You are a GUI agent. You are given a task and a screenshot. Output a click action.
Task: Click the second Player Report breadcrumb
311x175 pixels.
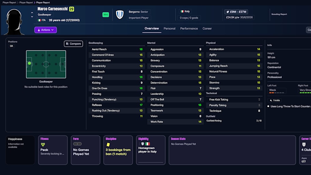(x=26, y=3)
